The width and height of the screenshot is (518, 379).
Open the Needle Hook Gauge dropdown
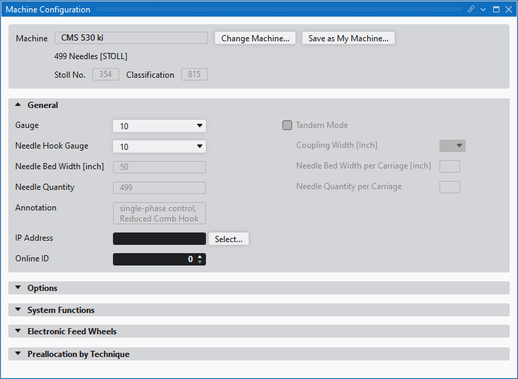click(199, 147)
